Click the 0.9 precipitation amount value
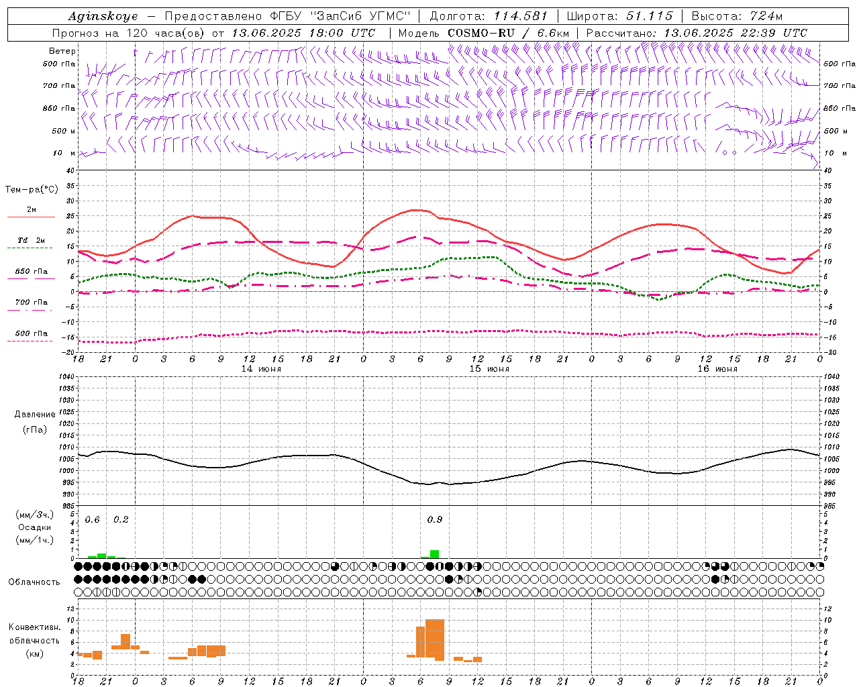This screenshot has height=687, width=859. pyautogui.click(x=435, y=520)
